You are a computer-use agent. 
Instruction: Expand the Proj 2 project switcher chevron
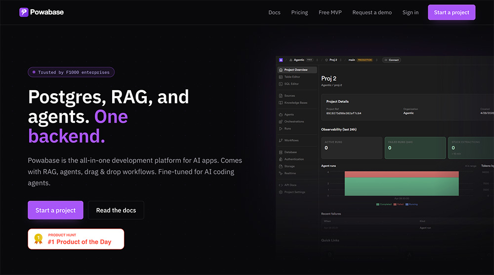340,60
